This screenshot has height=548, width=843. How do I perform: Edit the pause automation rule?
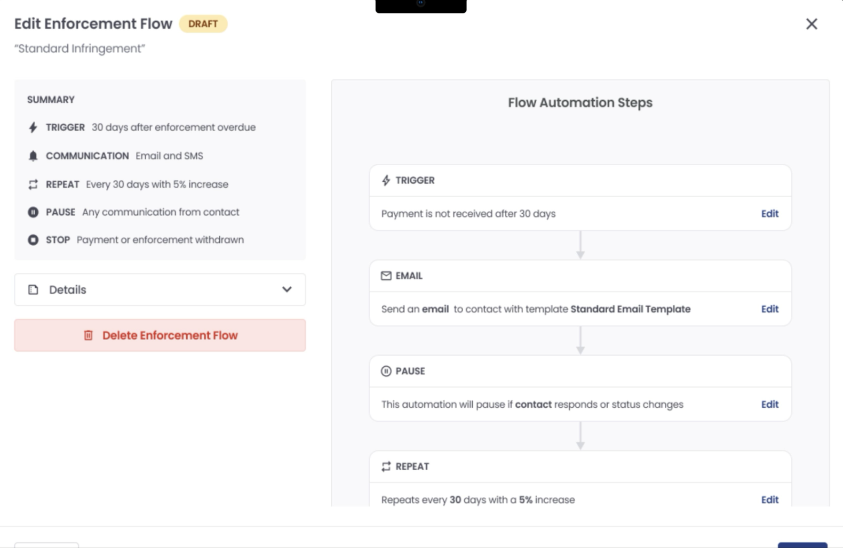point(769,404)
